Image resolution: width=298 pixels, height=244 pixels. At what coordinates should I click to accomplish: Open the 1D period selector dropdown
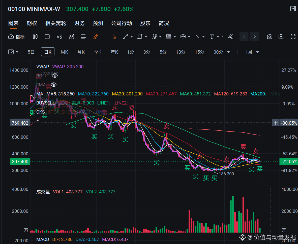[x=13, y=52]
